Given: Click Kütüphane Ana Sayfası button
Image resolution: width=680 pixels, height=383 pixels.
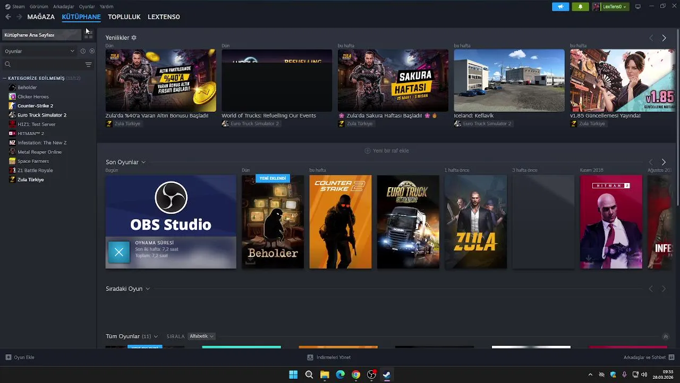Looking at the screenshot, I should [42, 35].
